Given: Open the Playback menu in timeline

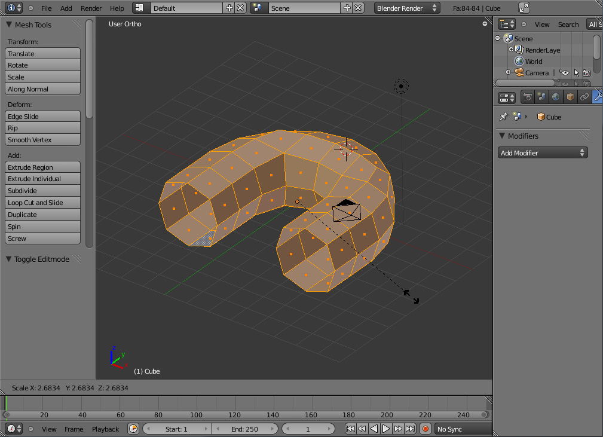Looking at the screenshot, I should click(x=105, y=429).
